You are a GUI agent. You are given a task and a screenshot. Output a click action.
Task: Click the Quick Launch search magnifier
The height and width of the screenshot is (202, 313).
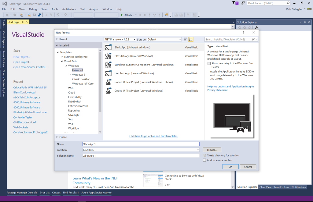(288, 3)
